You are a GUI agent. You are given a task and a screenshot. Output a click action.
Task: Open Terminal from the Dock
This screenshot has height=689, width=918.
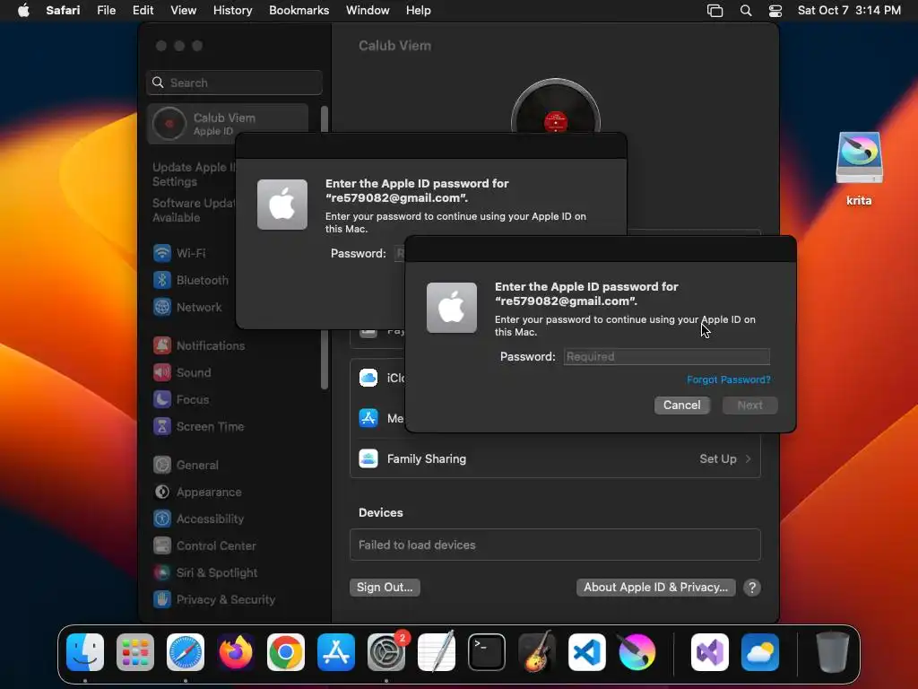pyautogui.click(x=487, y=652)
